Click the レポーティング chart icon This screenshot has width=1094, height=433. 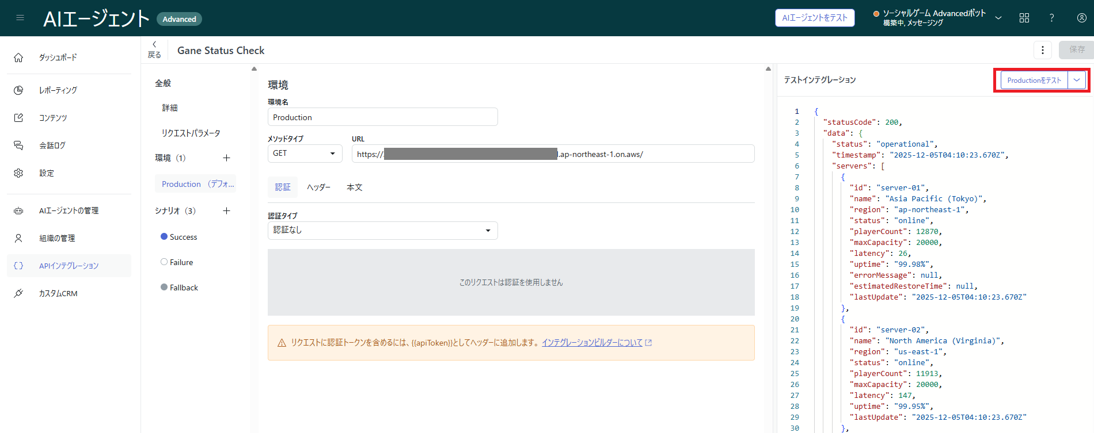[18, 90]
